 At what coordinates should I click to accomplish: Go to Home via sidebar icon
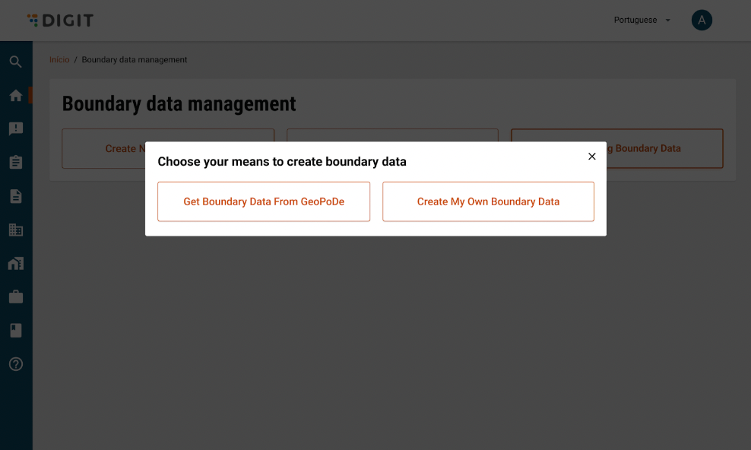point(15,96)
